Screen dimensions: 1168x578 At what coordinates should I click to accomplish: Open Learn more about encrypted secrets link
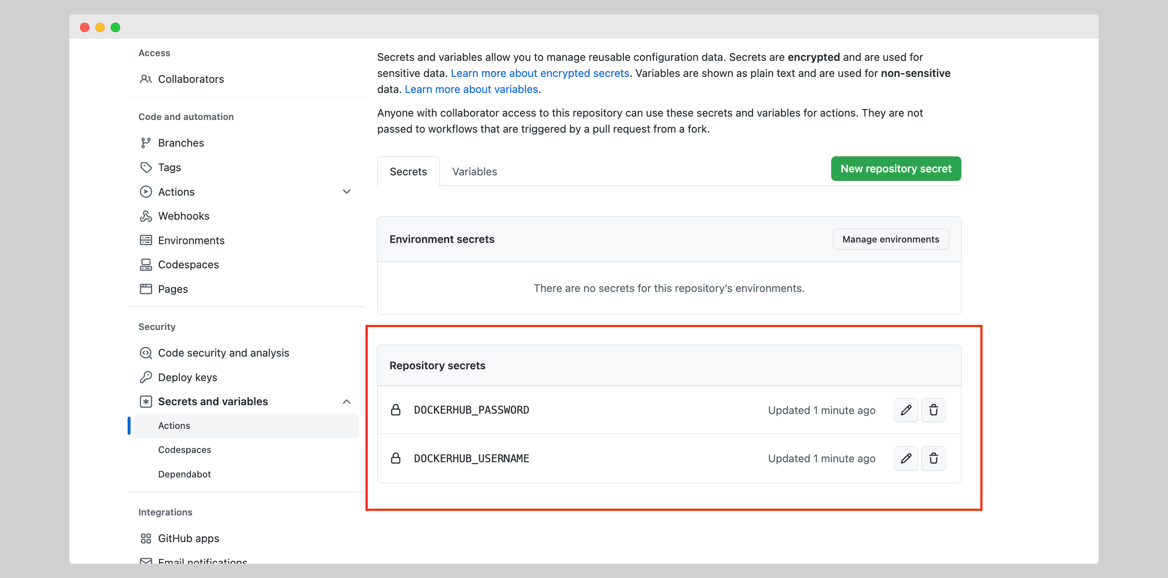coord(540,73)
